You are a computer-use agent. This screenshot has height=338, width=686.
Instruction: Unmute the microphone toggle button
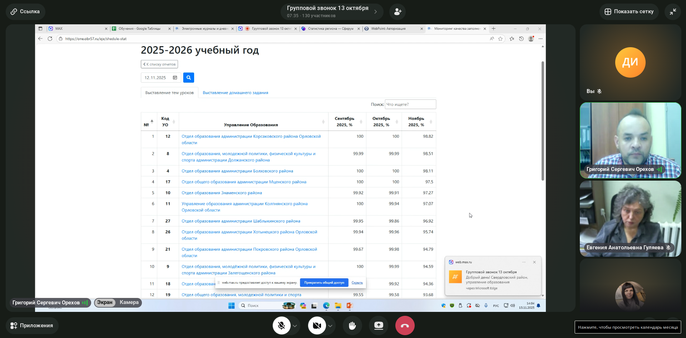[x=281, y=325]
